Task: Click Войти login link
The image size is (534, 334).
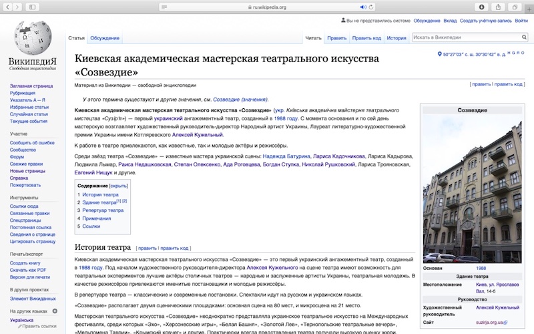Action: tap(521, 21)
